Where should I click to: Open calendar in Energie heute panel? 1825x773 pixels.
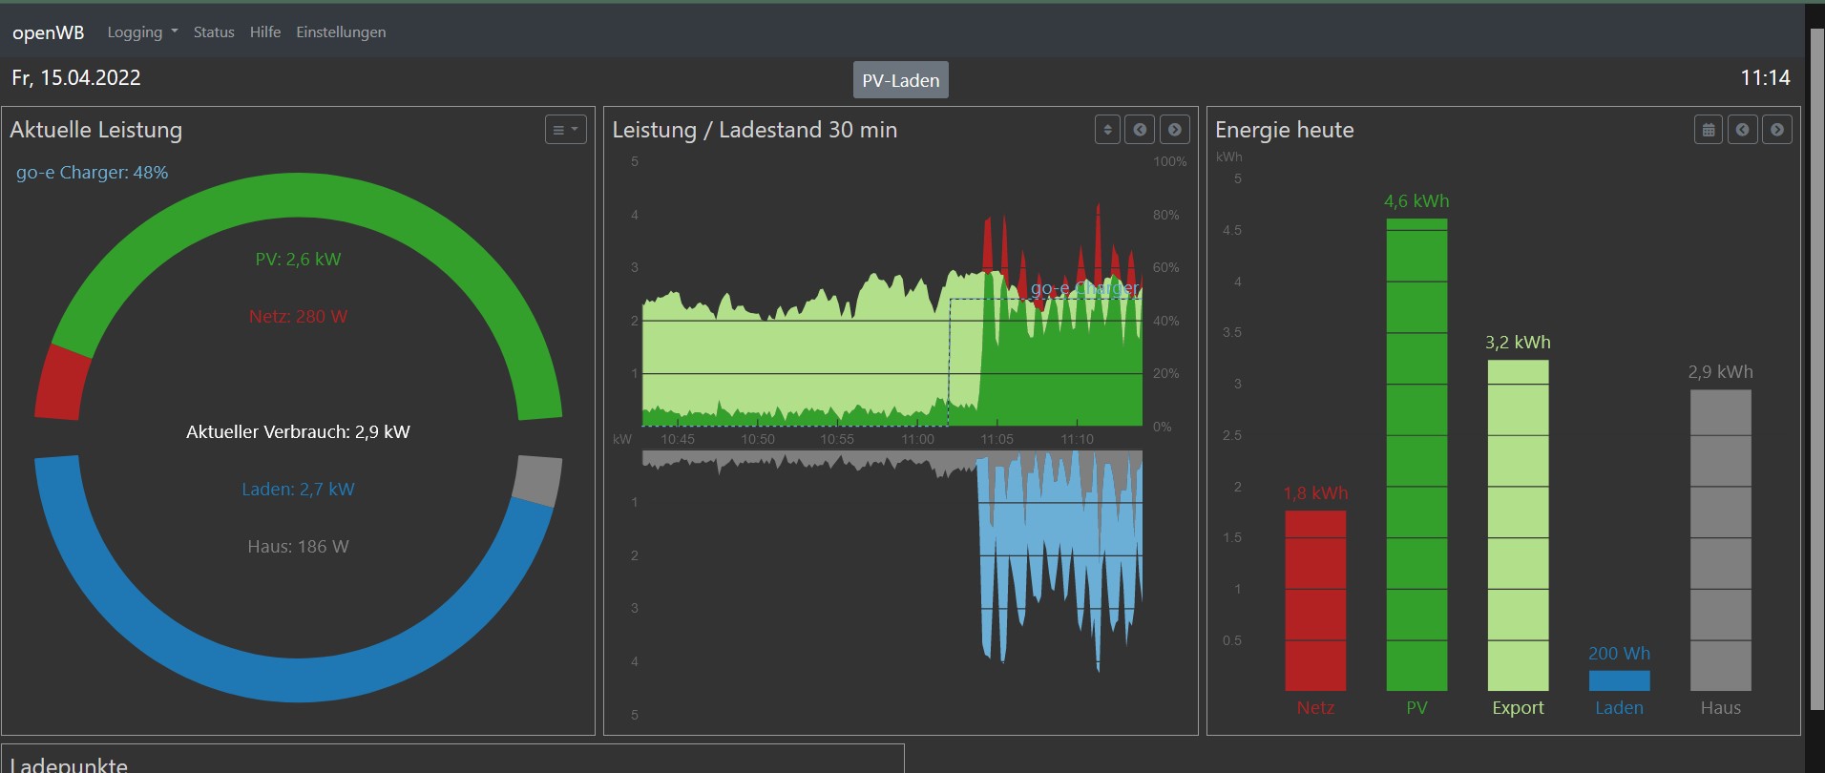pyautogui.click(x=1709, y=130)
